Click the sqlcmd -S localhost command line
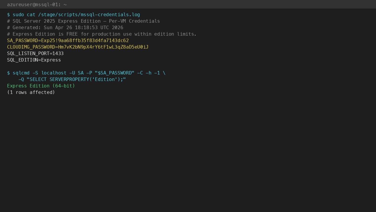 coord(86,73)
